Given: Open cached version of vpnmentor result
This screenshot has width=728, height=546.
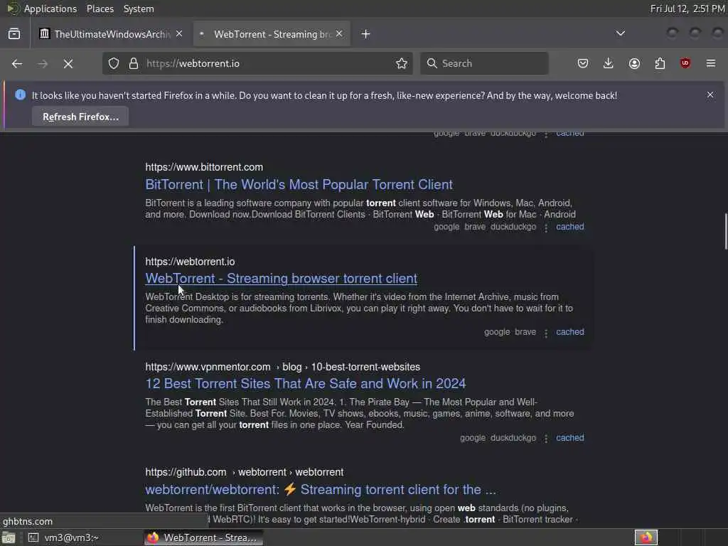Looking at the screenshot, I should tap(570, 437).
